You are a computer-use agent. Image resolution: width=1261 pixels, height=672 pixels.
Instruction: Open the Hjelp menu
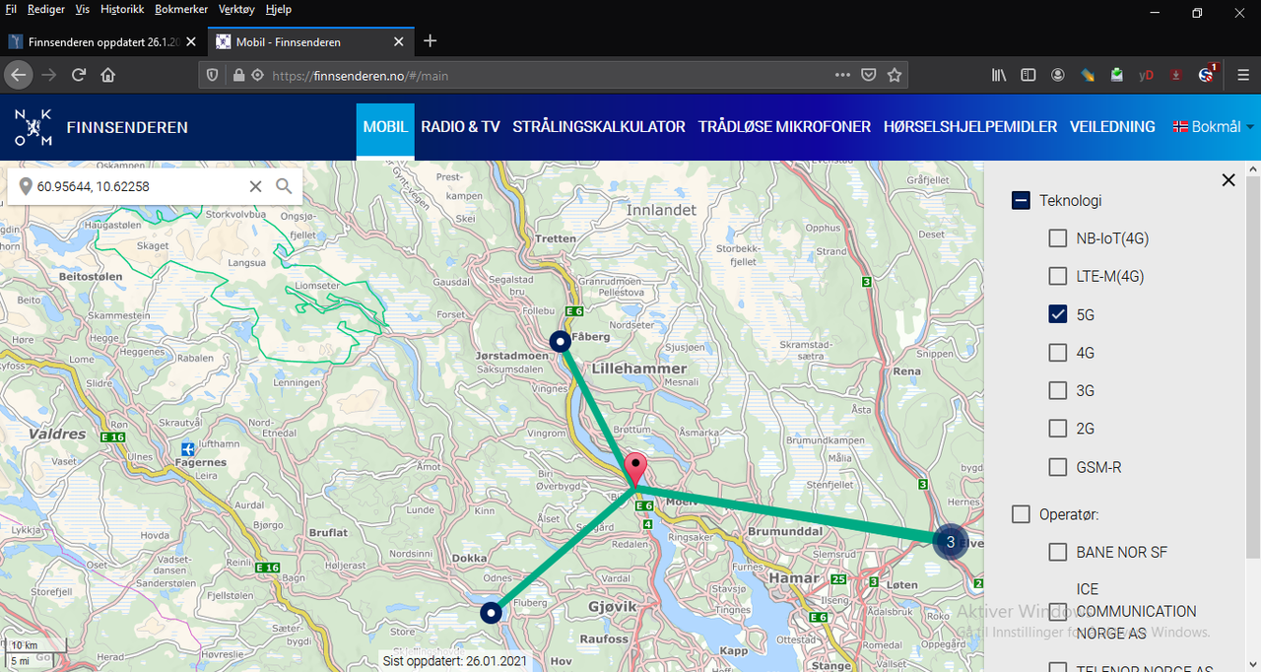(x=278, y=9)
